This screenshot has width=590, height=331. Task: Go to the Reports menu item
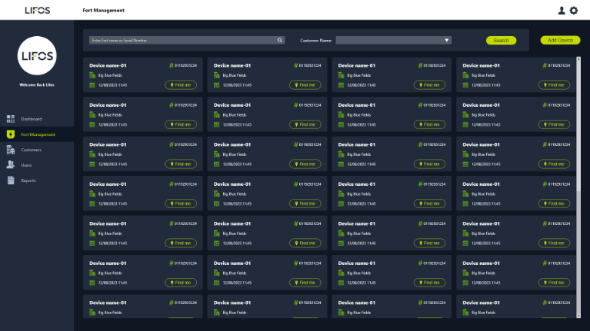(x=28, y=180)
